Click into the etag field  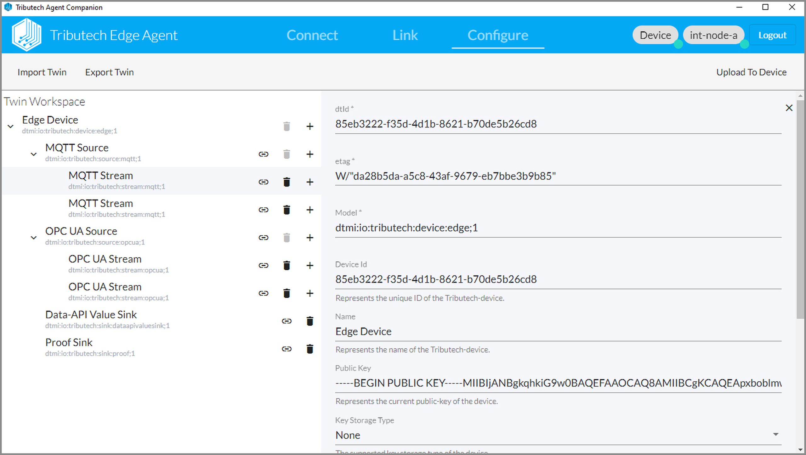pos(558,176)
